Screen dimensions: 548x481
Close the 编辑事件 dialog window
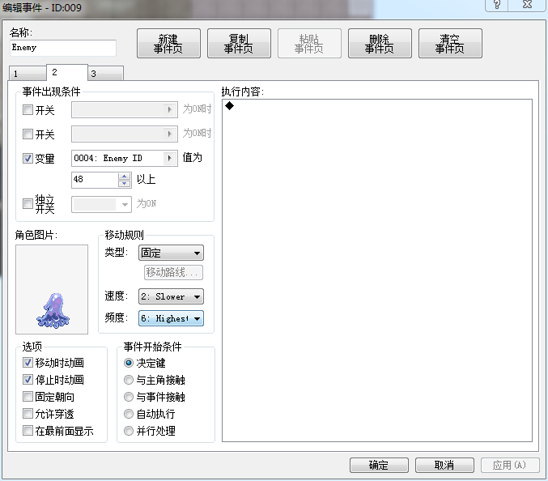pos(527,5)
